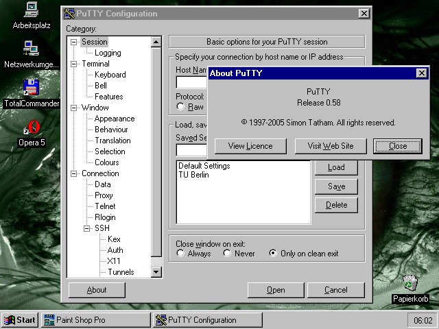Image resolution: width=439 pixels, height=329 pixels.
Task: Select Session category in tree
Action: click(95, 42)
